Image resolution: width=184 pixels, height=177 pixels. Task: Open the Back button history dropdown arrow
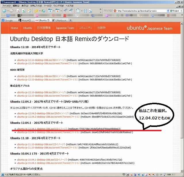click(8, 11)
